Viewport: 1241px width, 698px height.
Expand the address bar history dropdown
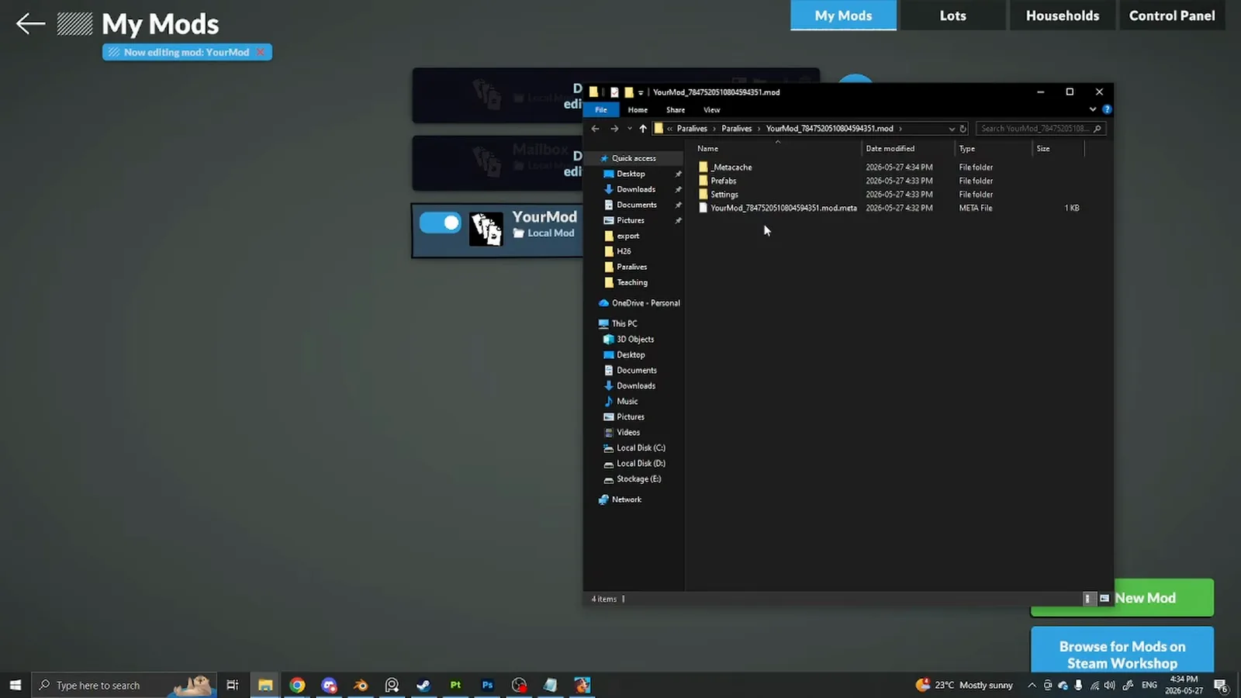pyautogui.click(x=952, y=129)
